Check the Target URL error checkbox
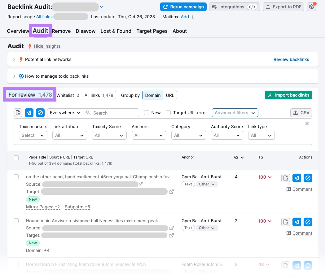Viewport: 325px width, 278px height. coord(168,113)
